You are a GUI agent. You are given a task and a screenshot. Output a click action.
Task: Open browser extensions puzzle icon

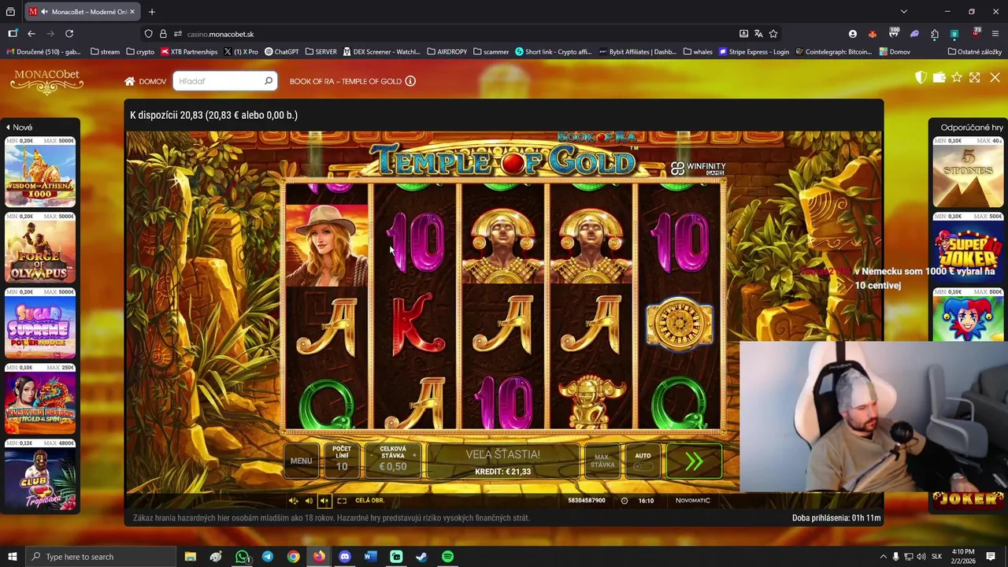click(935, 34)
